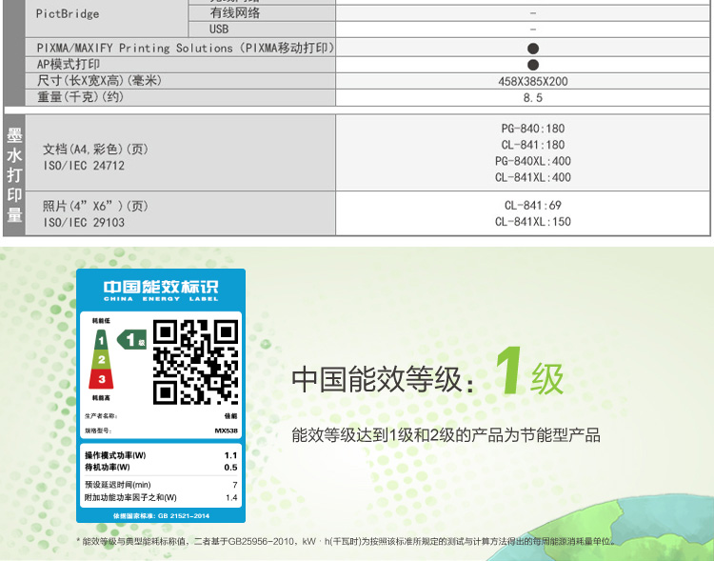
Task: Click the vertical '墨水打印量' section header
Action: point(14,175)
